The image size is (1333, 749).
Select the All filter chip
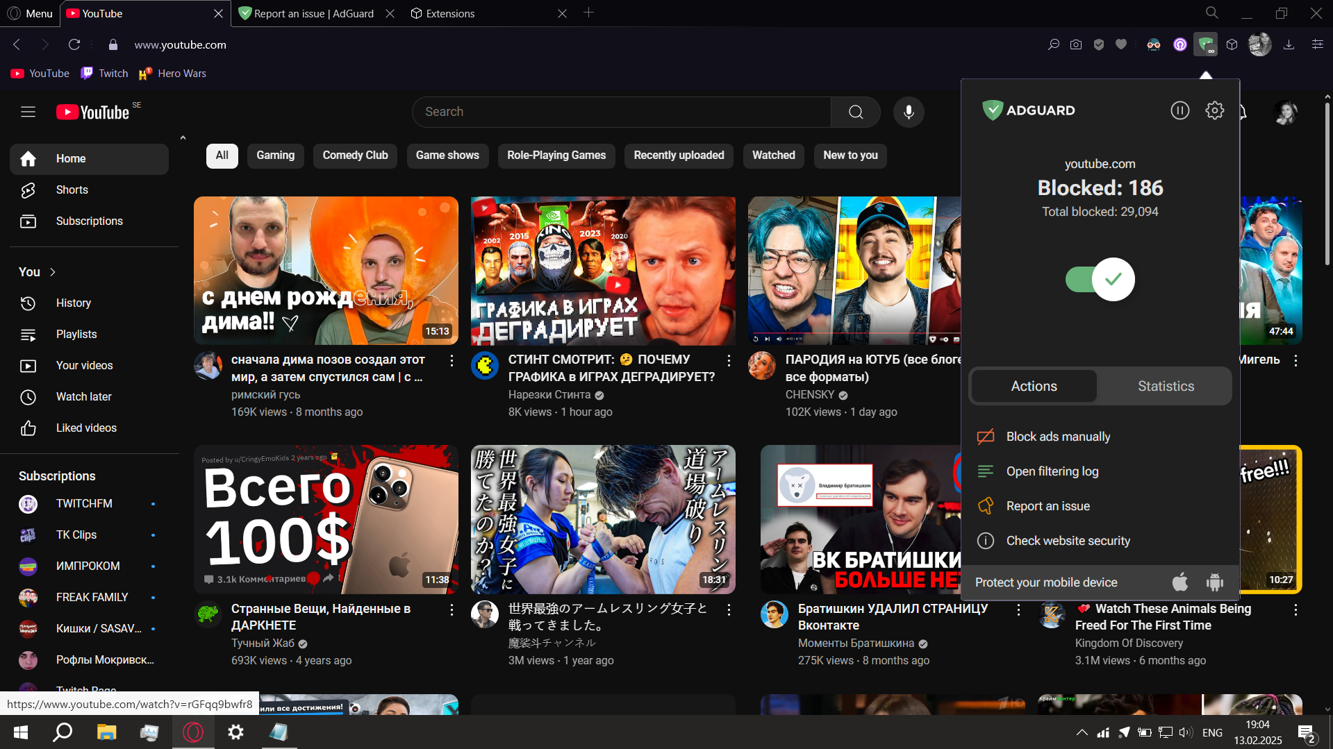222,155
